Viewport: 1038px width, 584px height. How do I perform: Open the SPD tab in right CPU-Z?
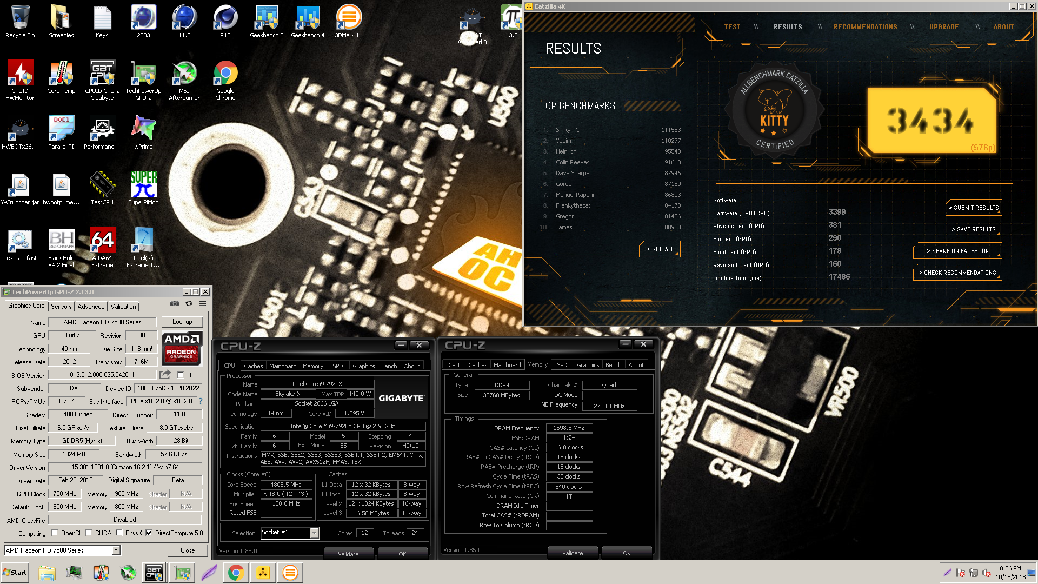[562, 365]
